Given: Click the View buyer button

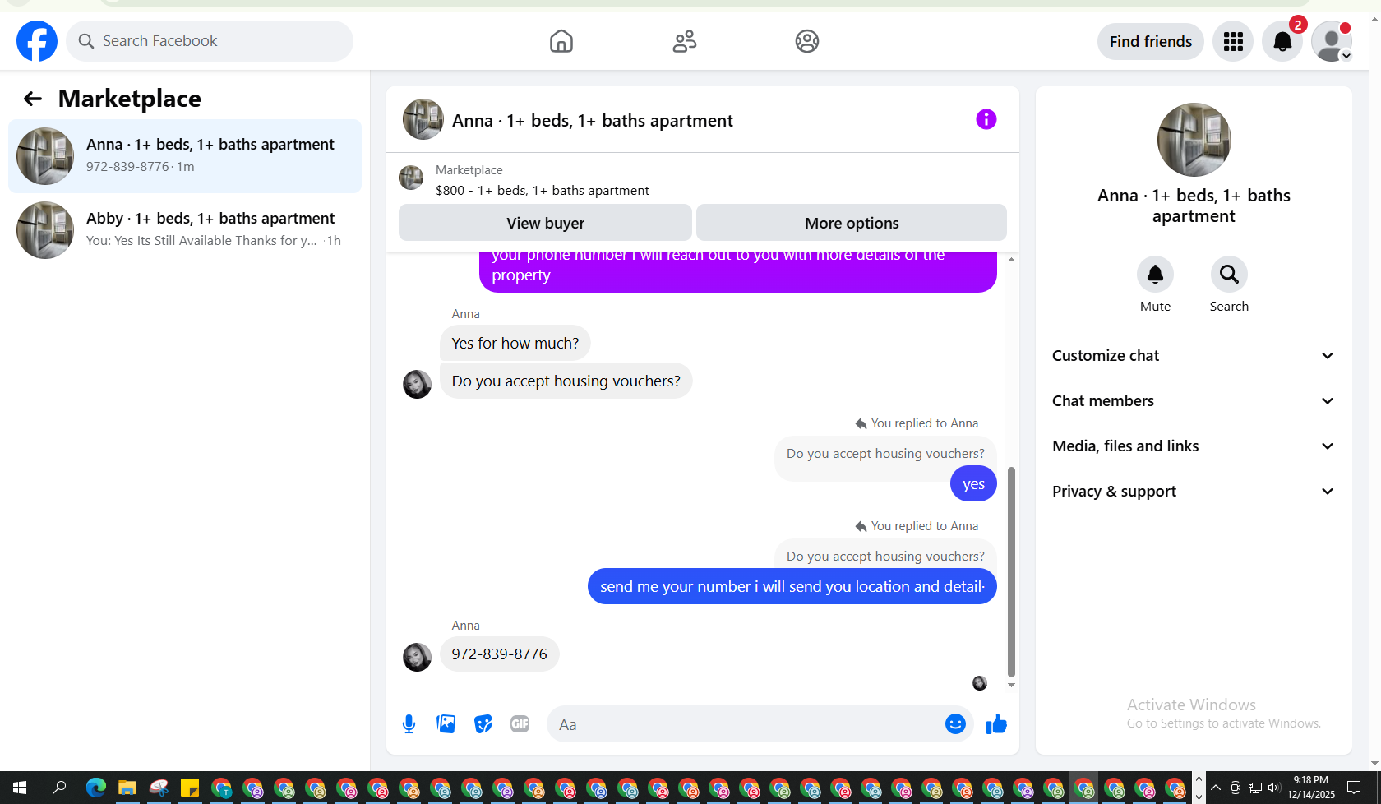Looking at the screenshot, I should point(545,223).
